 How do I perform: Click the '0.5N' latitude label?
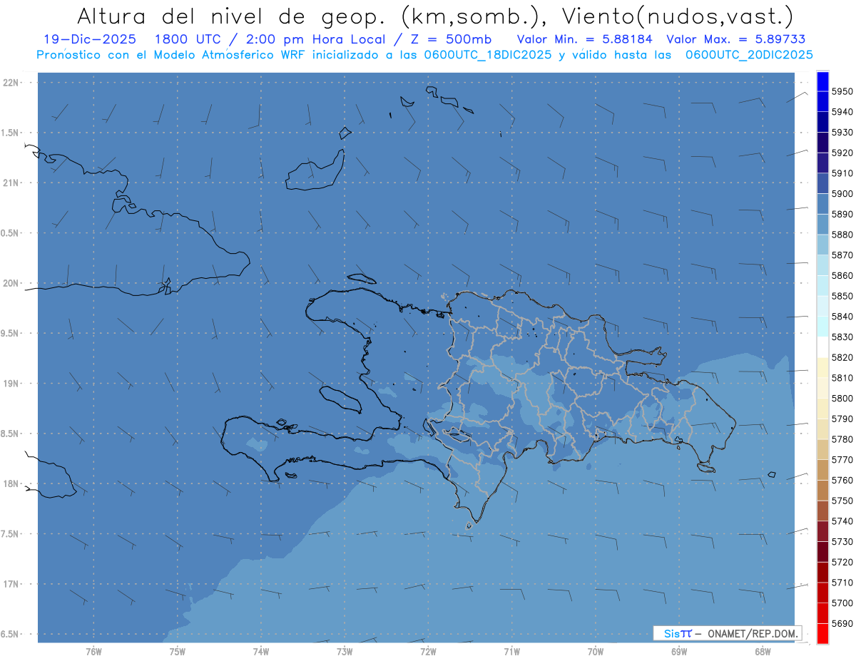point(11,233)
